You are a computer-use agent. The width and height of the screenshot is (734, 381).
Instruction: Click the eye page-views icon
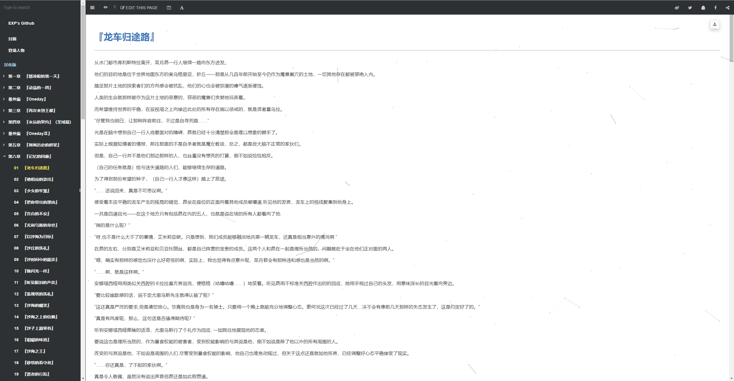click(x=106, y=7)
